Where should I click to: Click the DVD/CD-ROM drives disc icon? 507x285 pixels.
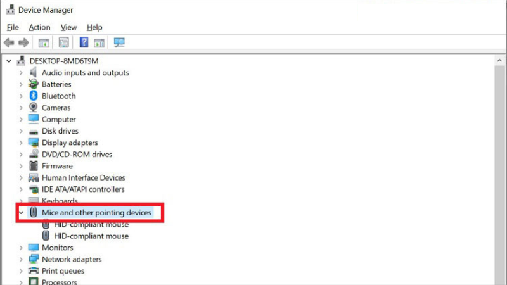click(34, 154)
